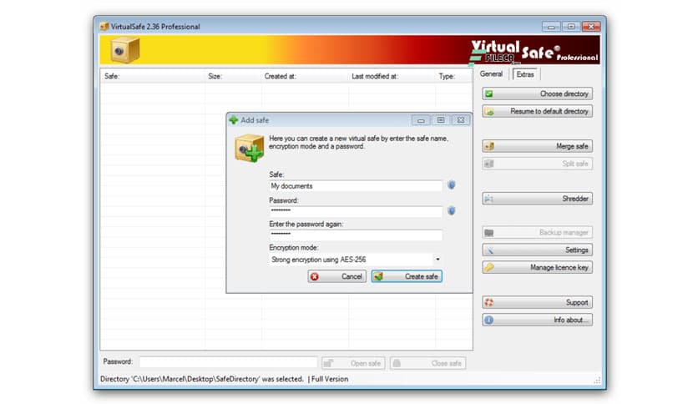Open the Settings button
The image size is (698, 404).
[x=537, y=250]
